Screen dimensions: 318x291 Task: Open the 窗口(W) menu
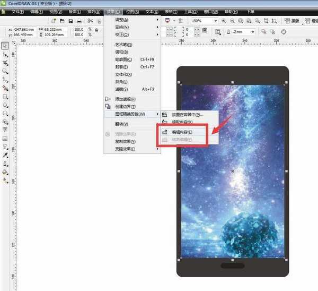tap(211, 12)
